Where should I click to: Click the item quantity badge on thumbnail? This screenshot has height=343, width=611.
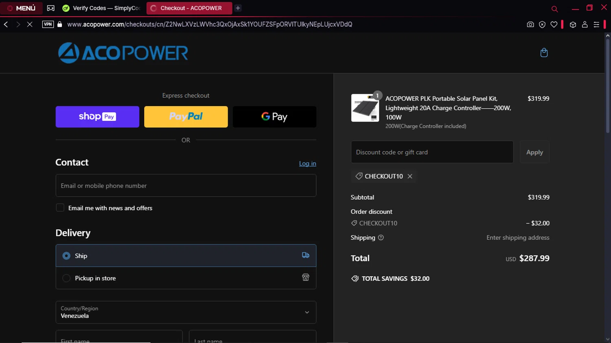(x=378, y=96)
